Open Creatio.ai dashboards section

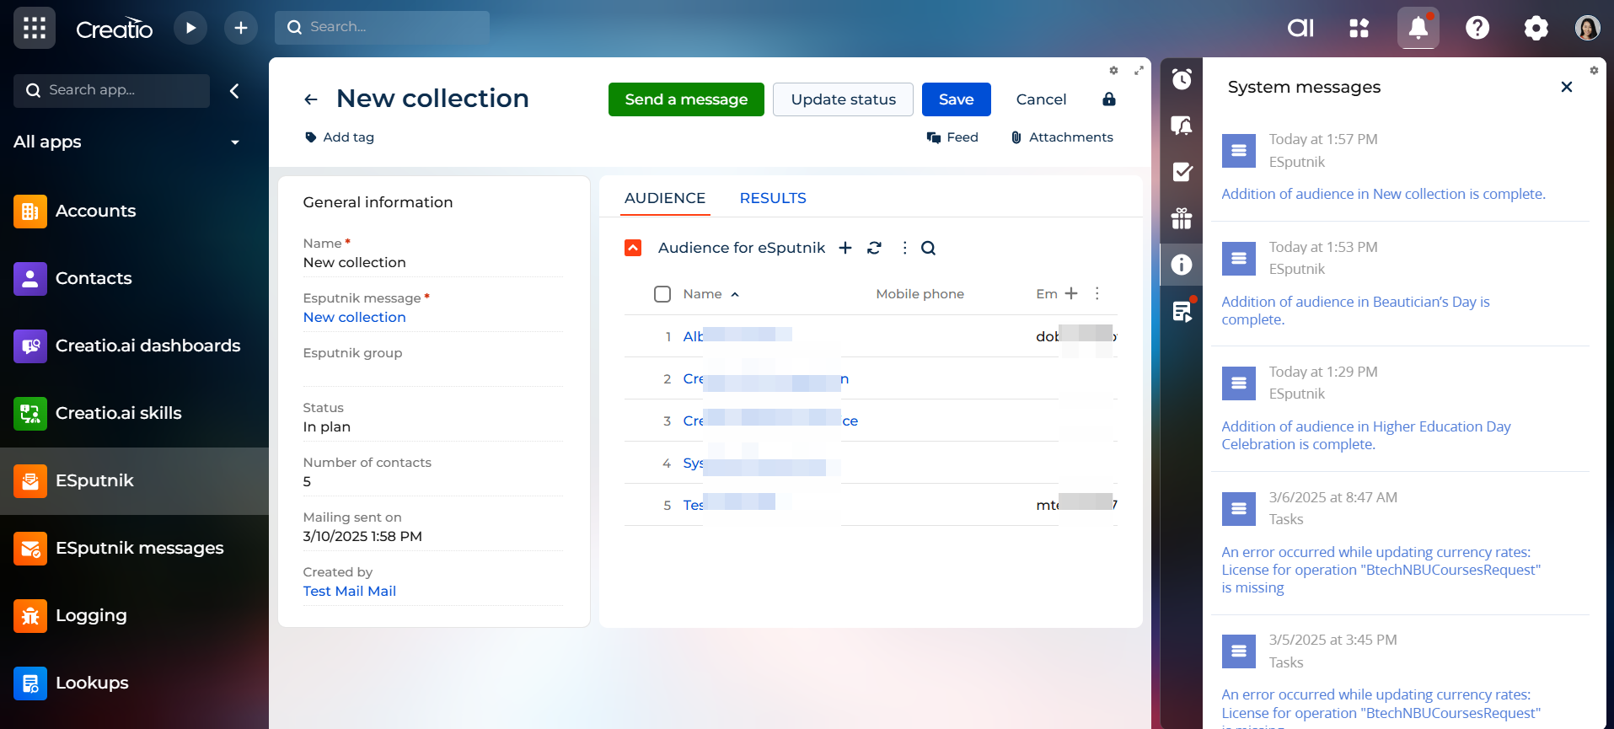pyautogui.click(x=135, y=346)
